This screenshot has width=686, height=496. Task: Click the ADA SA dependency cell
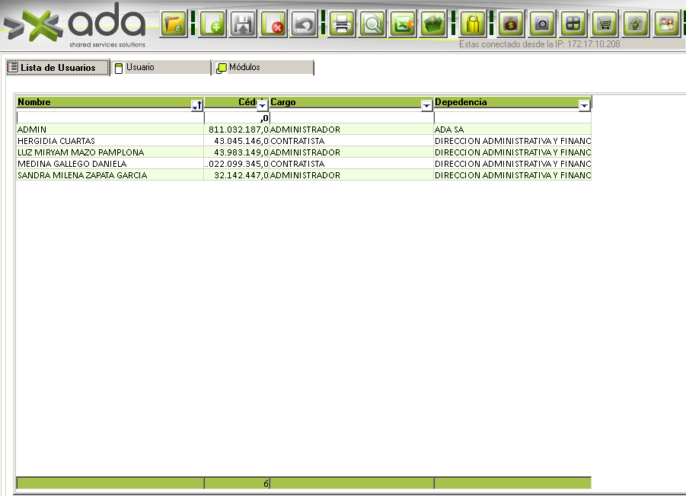[x=512, y=130]
